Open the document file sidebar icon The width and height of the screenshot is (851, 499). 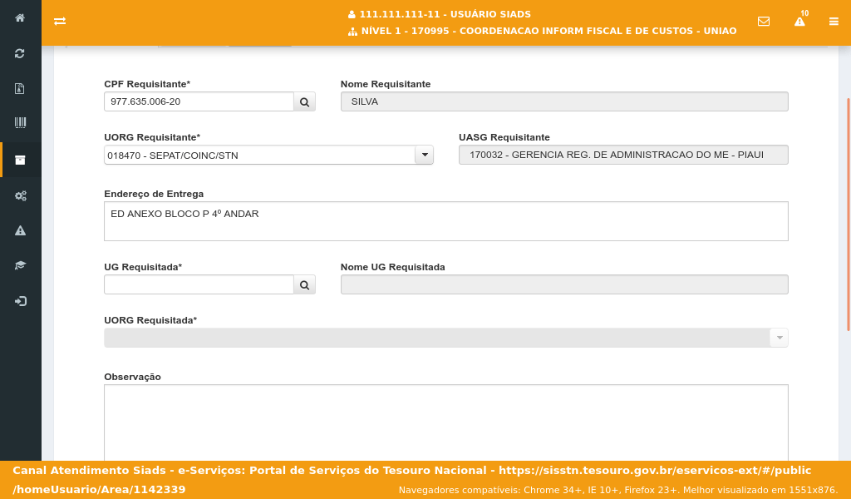tap(20, 88)
